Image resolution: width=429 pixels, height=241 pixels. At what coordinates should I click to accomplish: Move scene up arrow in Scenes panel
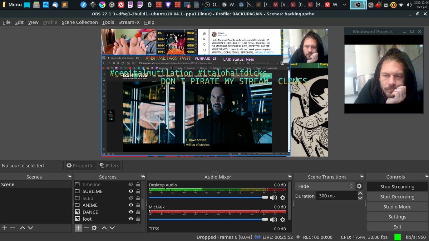tap(23, 228)
